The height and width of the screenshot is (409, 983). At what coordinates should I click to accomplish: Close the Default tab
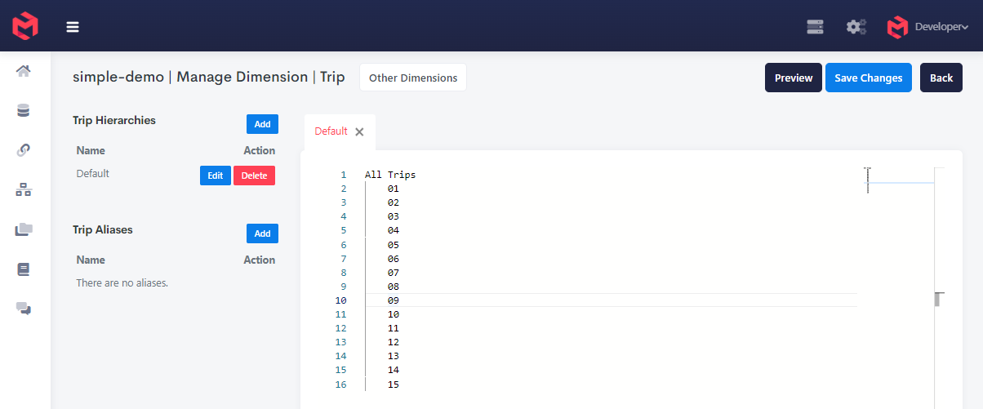(x=359, y=131)
